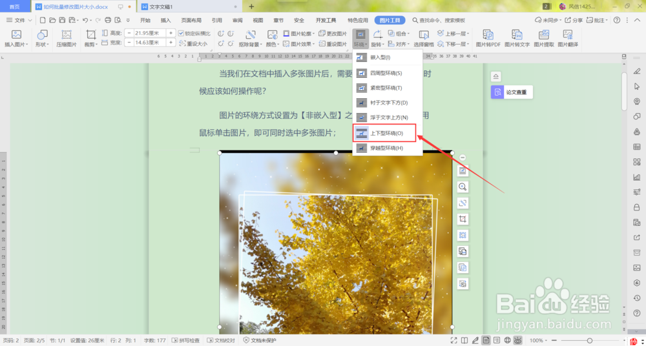Click the 重设图片 reset picture button
The width and height of the screenshot is (646, 346).
pos(333,44)
